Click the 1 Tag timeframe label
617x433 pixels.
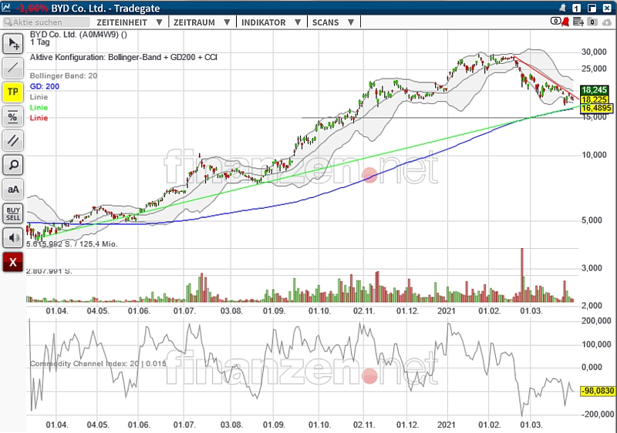[x=40, y=42]
